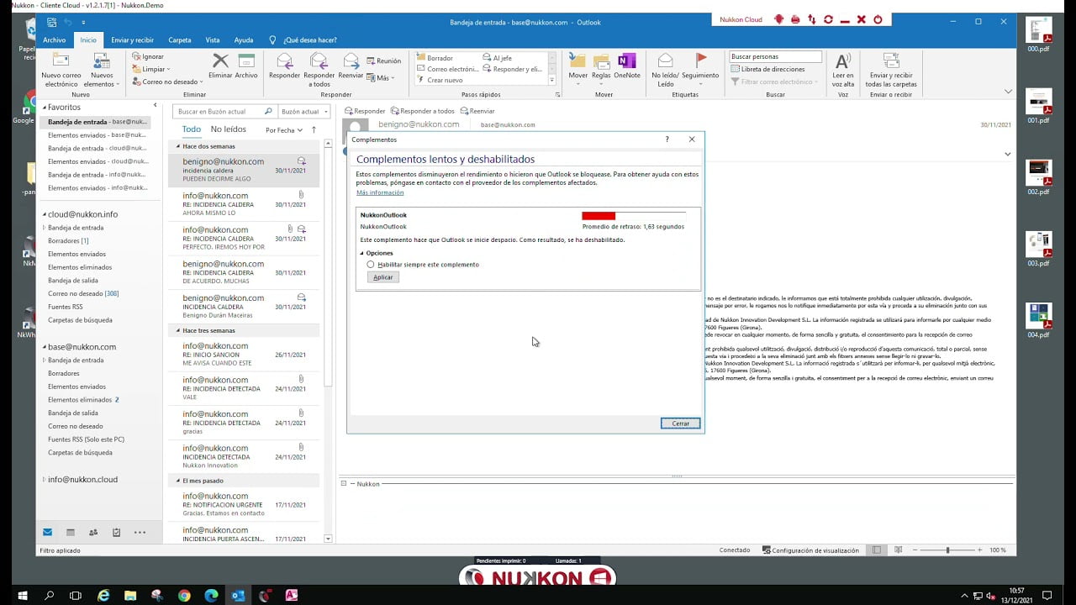
Task: Open People view in navigation bar
Action: 93,532
